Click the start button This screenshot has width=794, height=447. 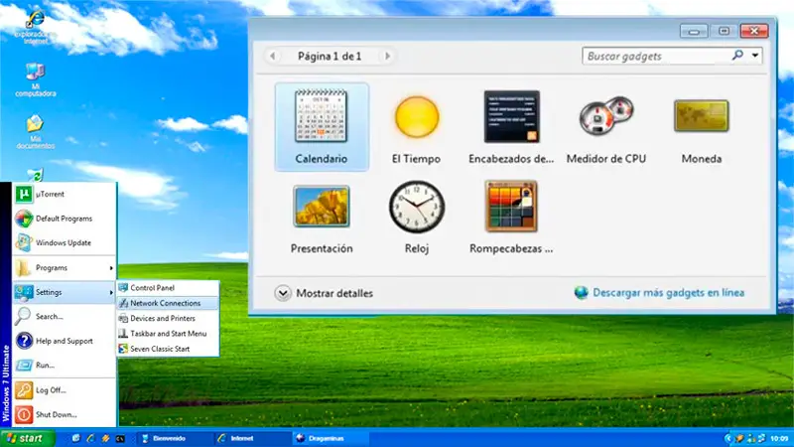click(x=28, y=438)
